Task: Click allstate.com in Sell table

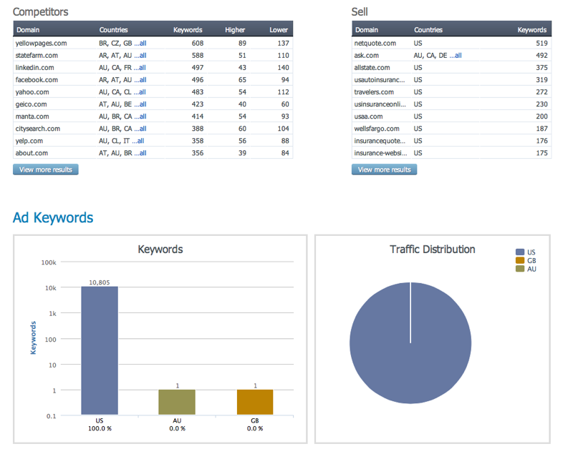Action: pyautogui.click(x=372, y=68)
